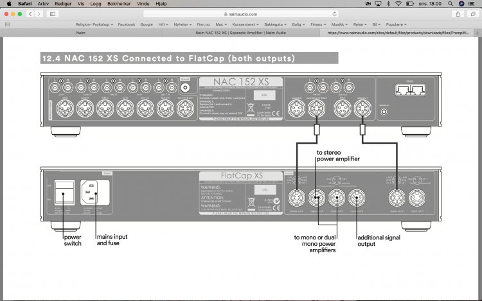The height and width of the screenshot is (301, 482).
Task: Click 'to mono or dual mono power amplifiers' caption
Action: click(315, 244)
